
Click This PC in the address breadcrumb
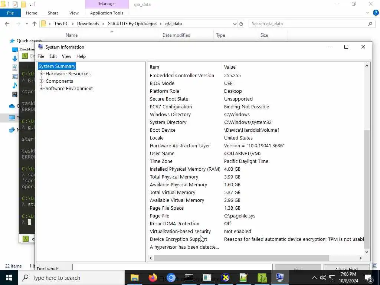61,24
